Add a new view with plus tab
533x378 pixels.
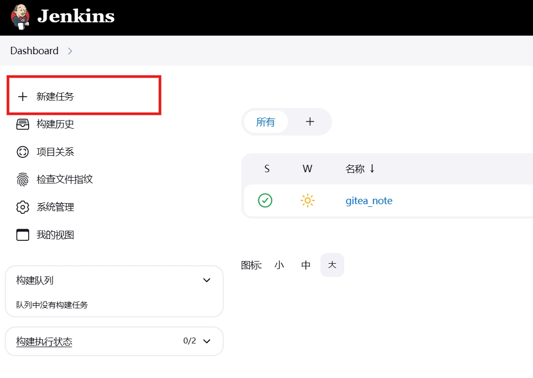(310, 122)
